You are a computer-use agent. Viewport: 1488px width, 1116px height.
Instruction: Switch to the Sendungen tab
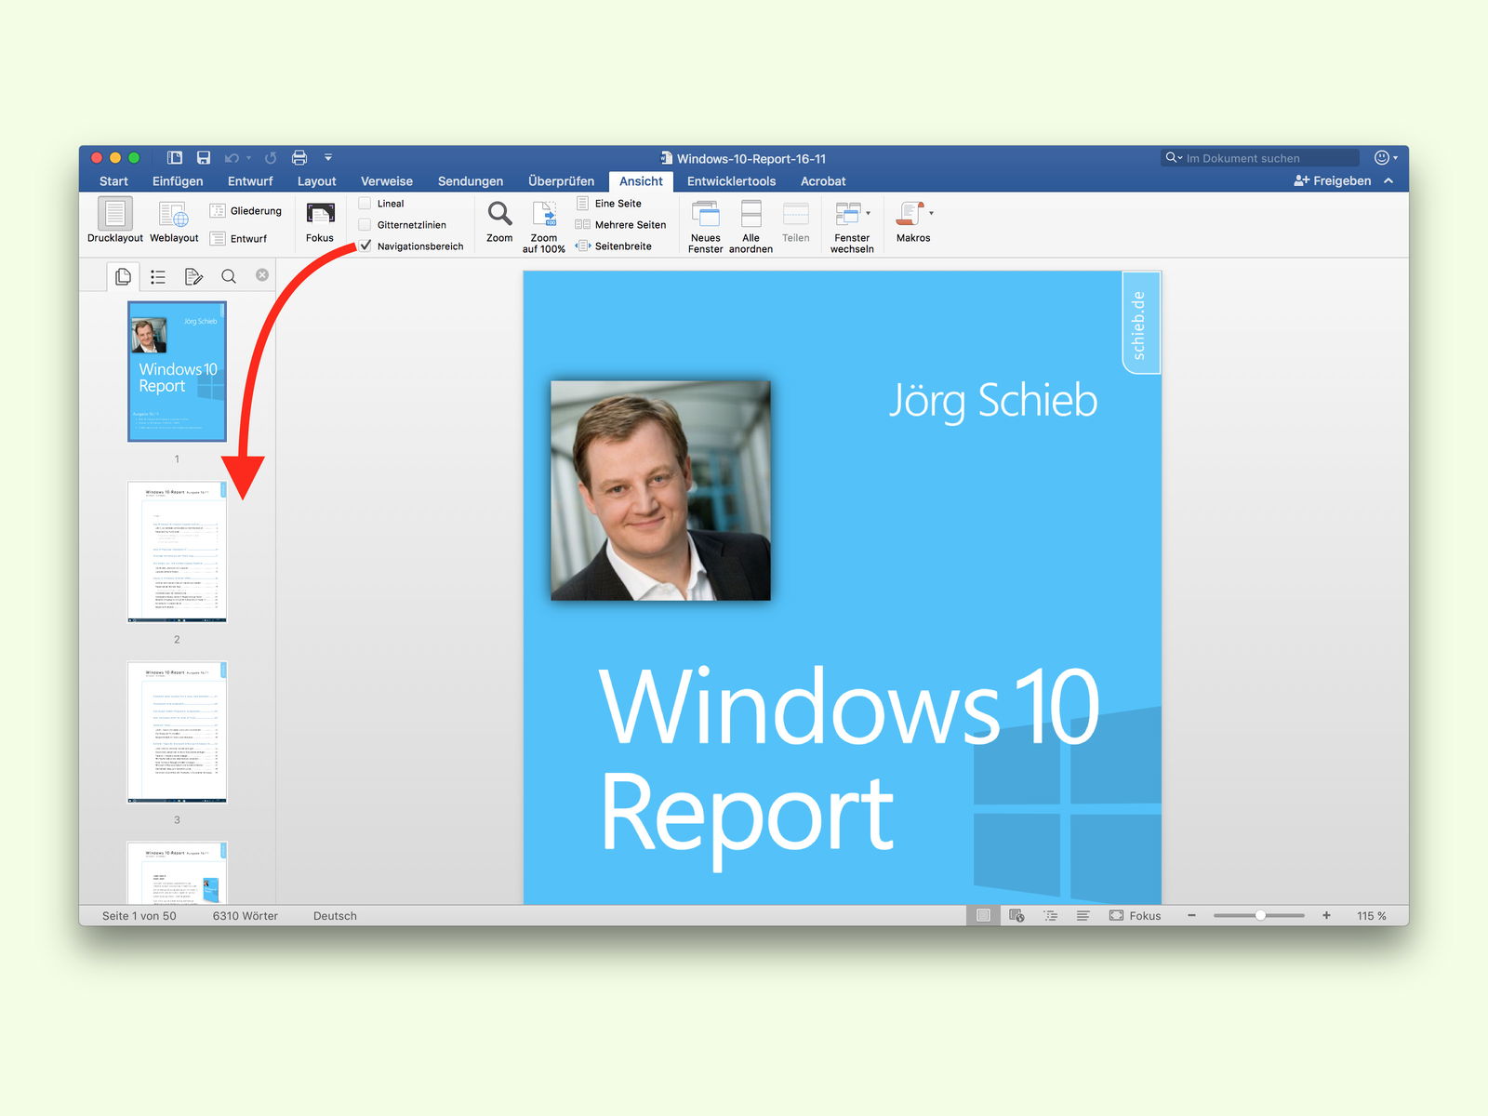pos(471,181)
